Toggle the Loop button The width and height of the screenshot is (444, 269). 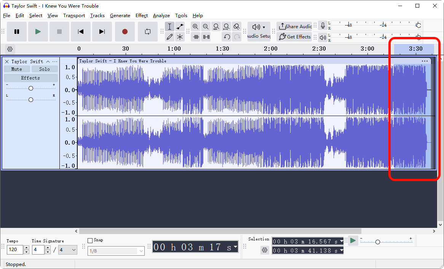click(x=147, y=32)
